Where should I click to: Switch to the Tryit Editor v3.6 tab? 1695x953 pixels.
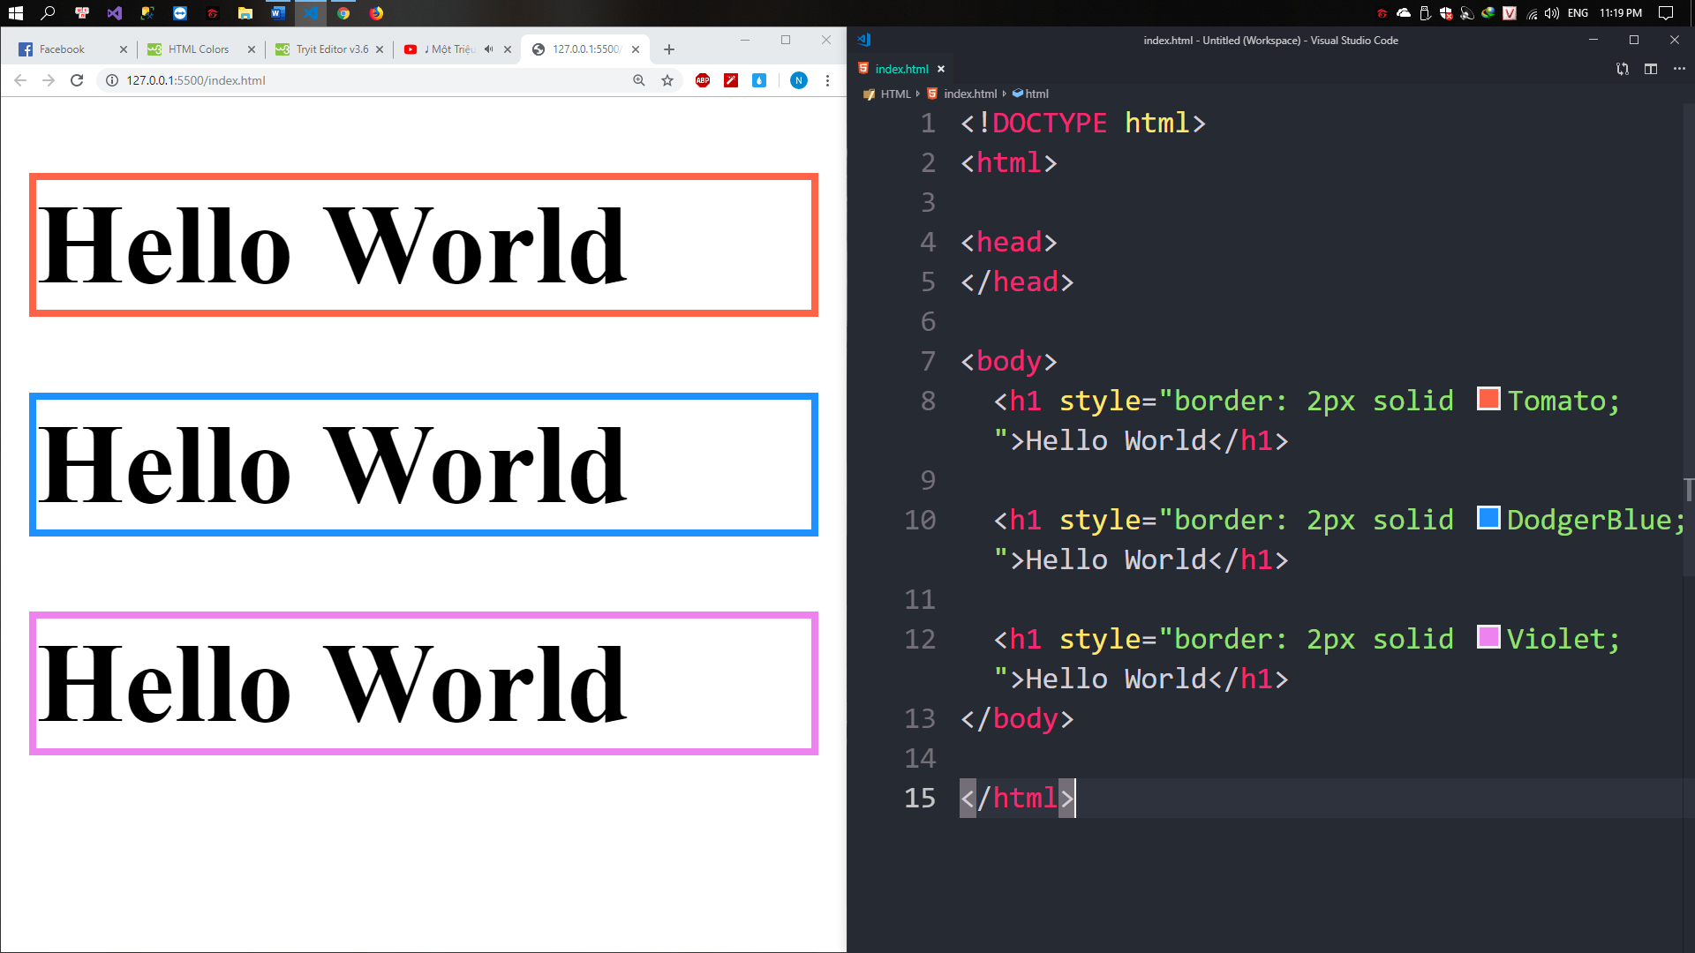(x=331, y=49)
